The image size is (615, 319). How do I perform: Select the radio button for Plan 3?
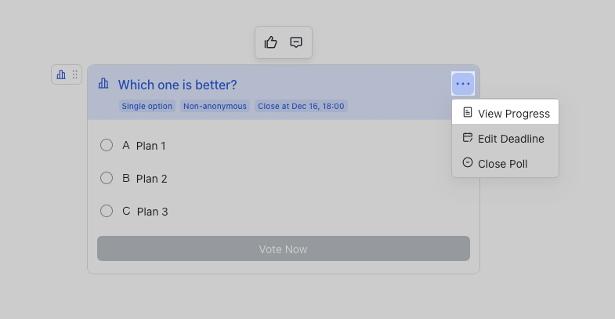(107, 211)
